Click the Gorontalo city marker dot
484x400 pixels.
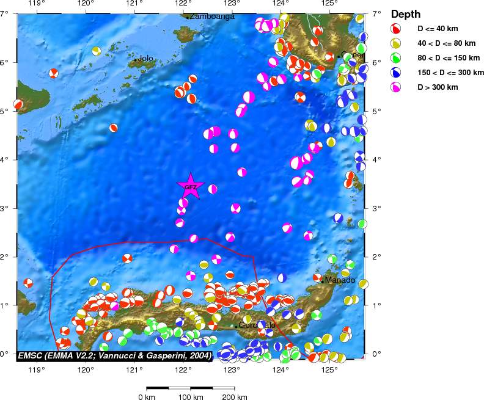(x=237, y=326)
